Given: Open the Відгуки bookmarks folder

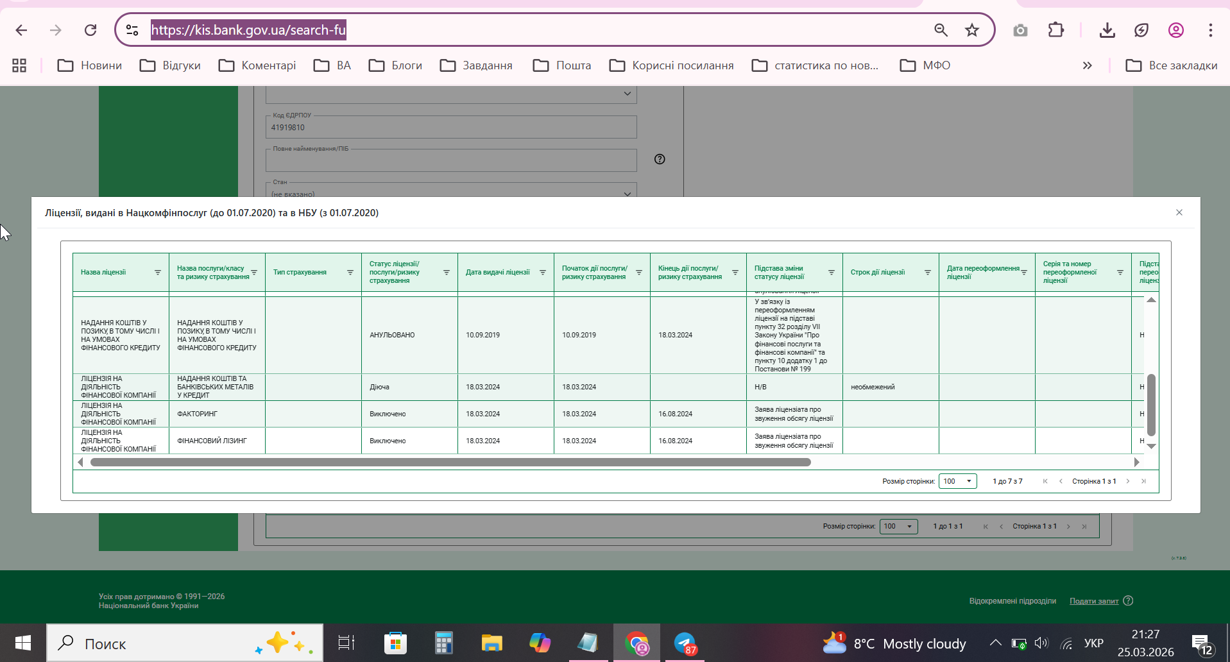Looking at the screenshot, I should point(170,65).
